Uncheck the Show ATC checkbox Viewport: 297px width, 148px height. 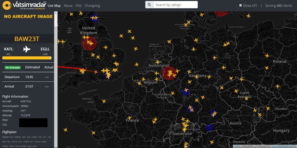point(241,6)
